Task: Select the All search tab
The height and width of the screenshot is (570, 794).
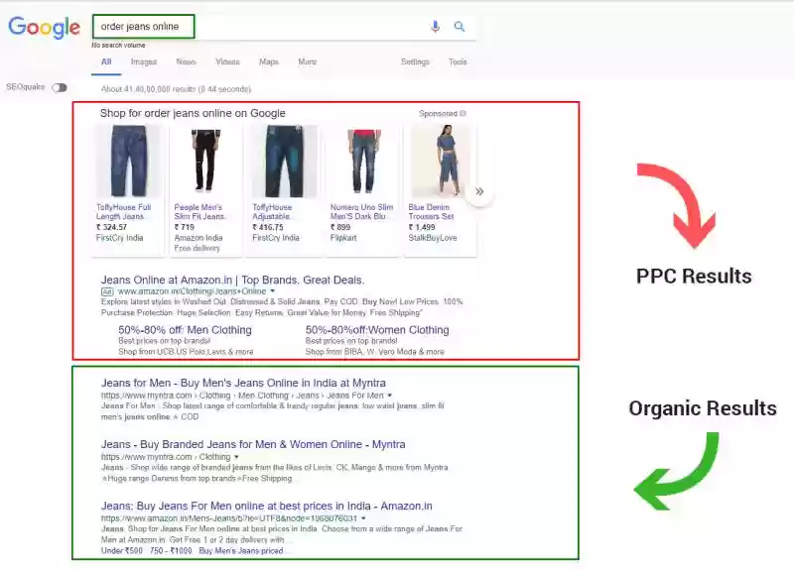Action: pos(106,61)
